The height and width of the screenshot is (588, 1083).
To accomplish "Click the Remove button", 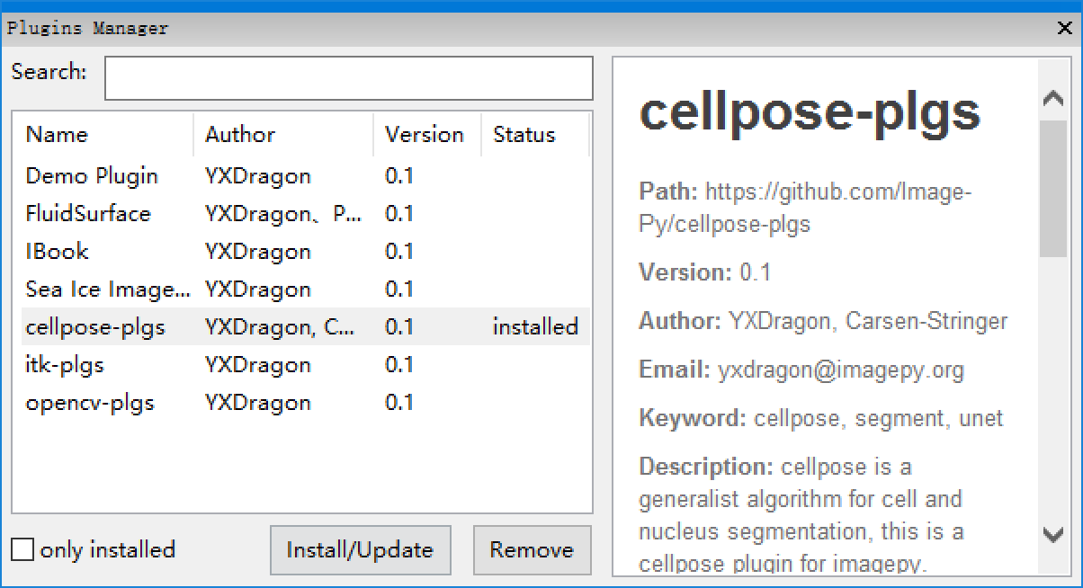I will tap(532, 550).
